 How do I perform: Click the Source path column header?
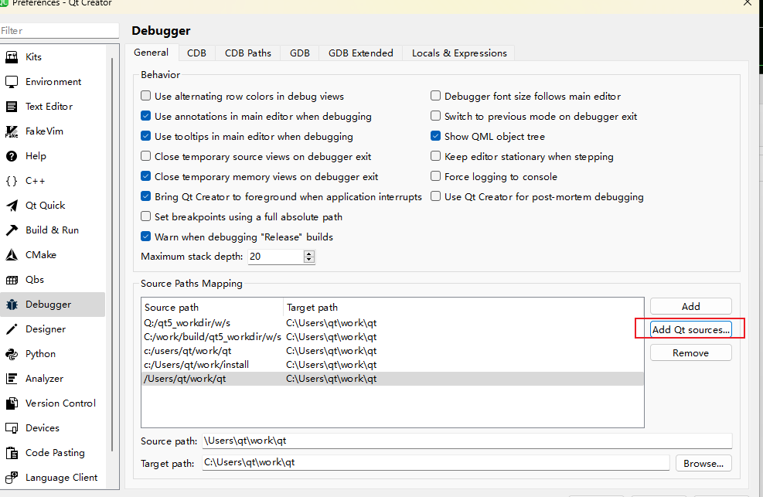point(212,308)
